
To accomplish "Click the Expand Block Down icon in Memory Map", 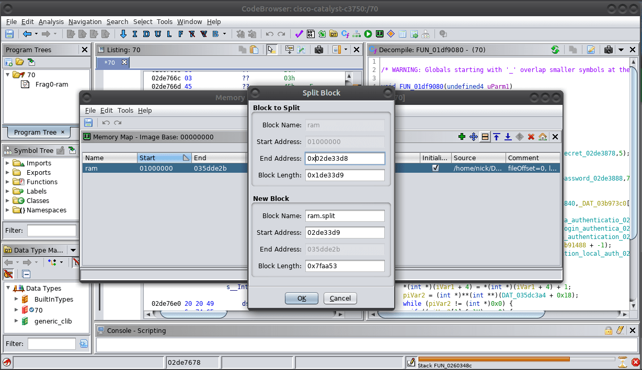I will 508,137.
